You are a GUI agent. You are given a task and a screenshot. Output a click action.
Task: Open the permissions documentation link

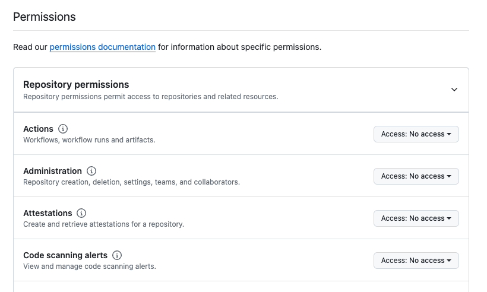tap(102, 47)
